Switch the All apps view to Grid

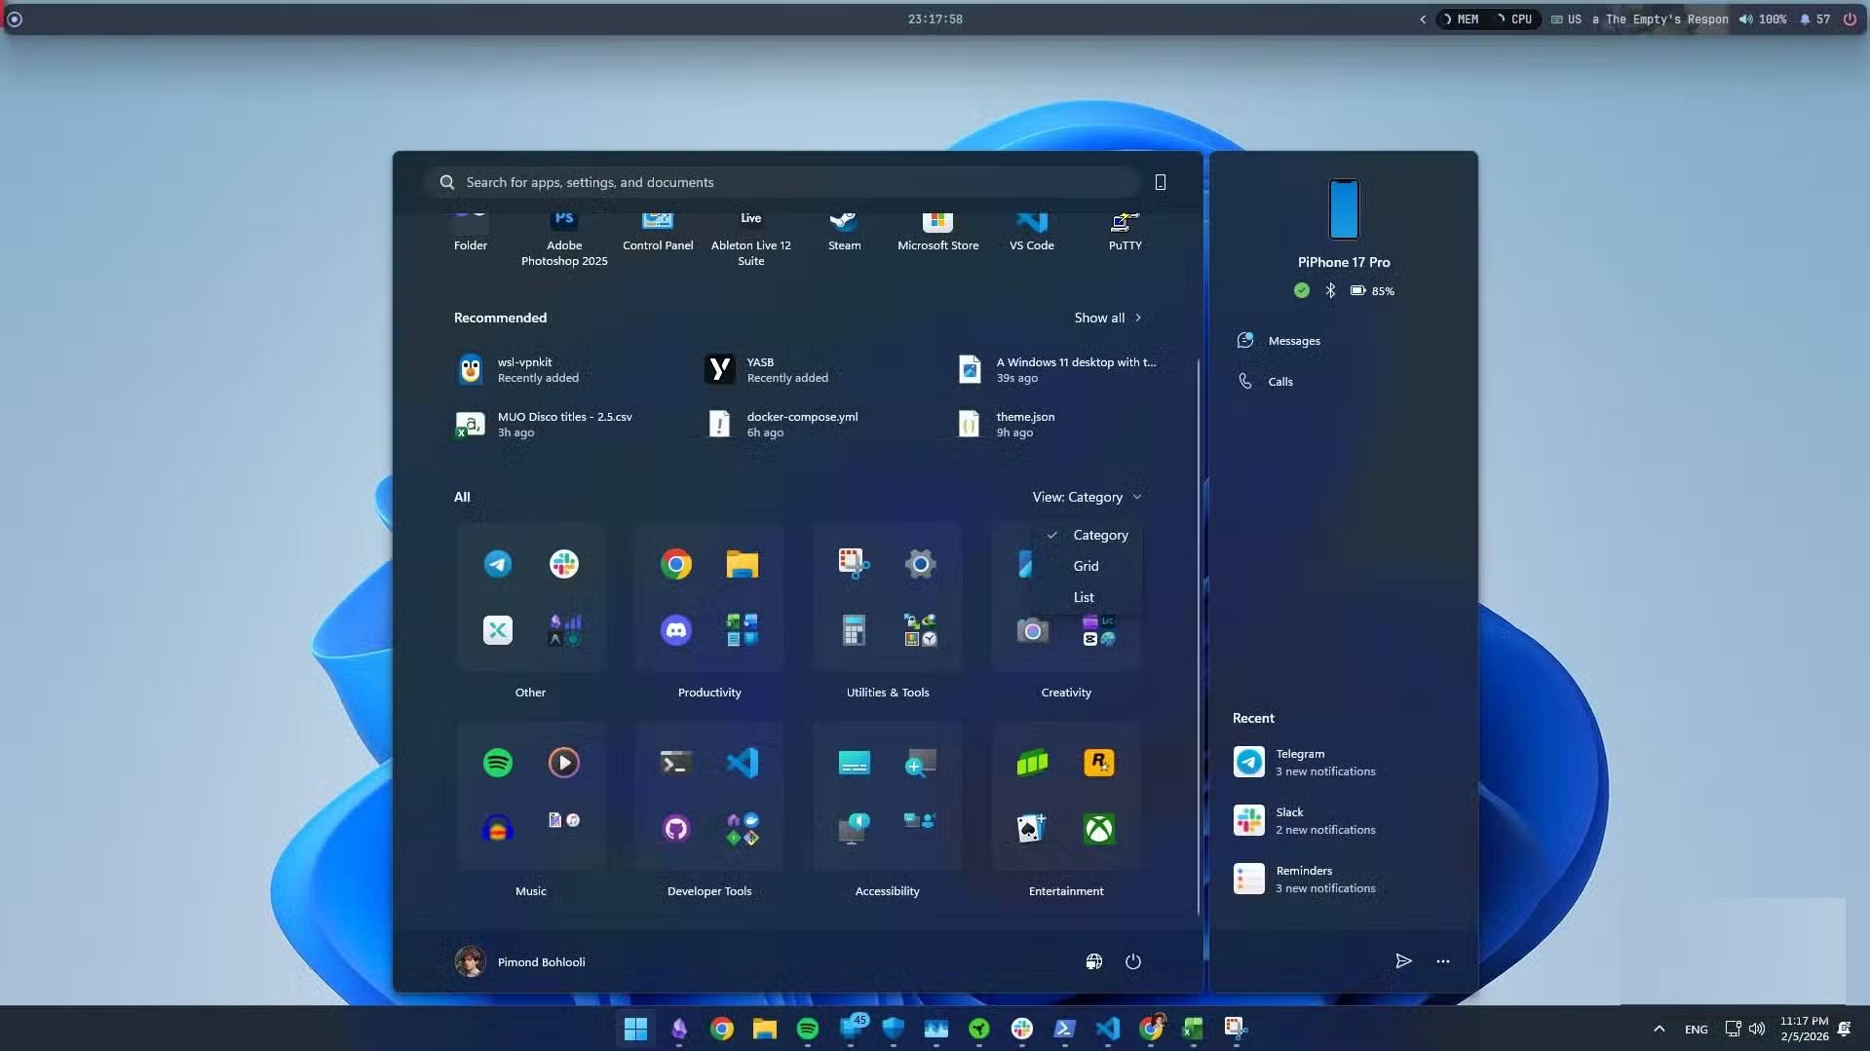[1086, 566]
